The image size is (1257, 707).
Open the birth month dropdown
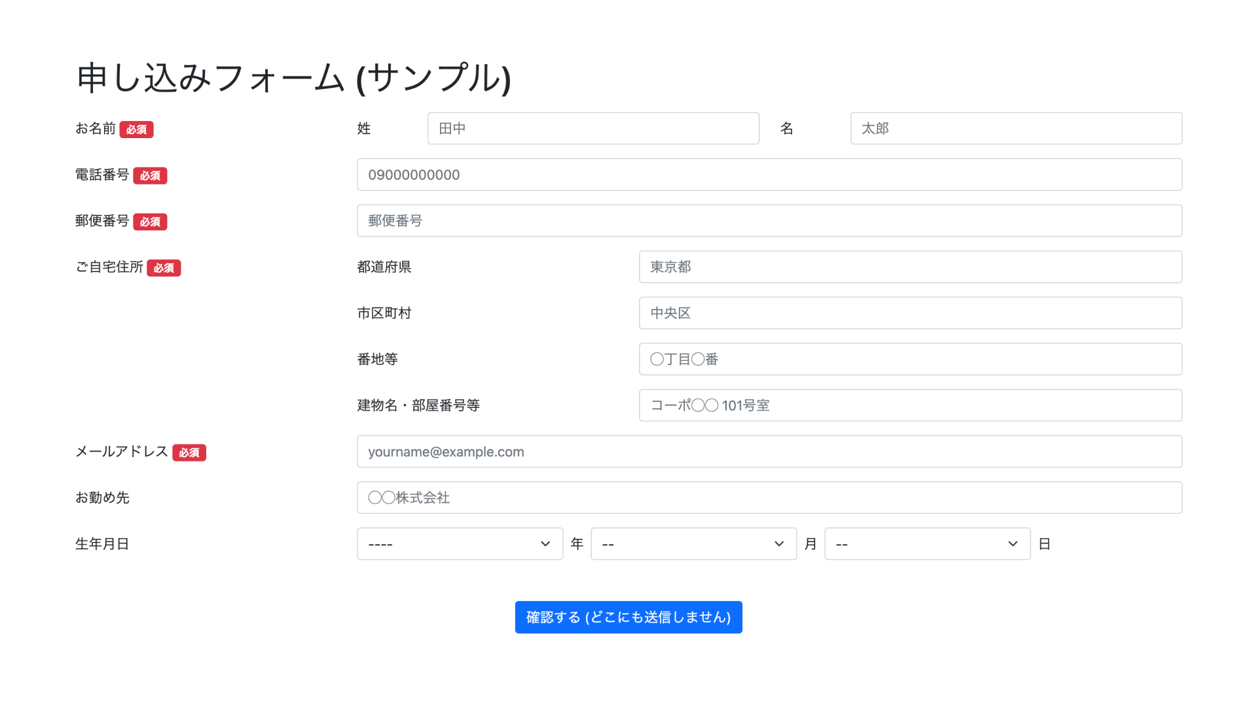[693, 544]
